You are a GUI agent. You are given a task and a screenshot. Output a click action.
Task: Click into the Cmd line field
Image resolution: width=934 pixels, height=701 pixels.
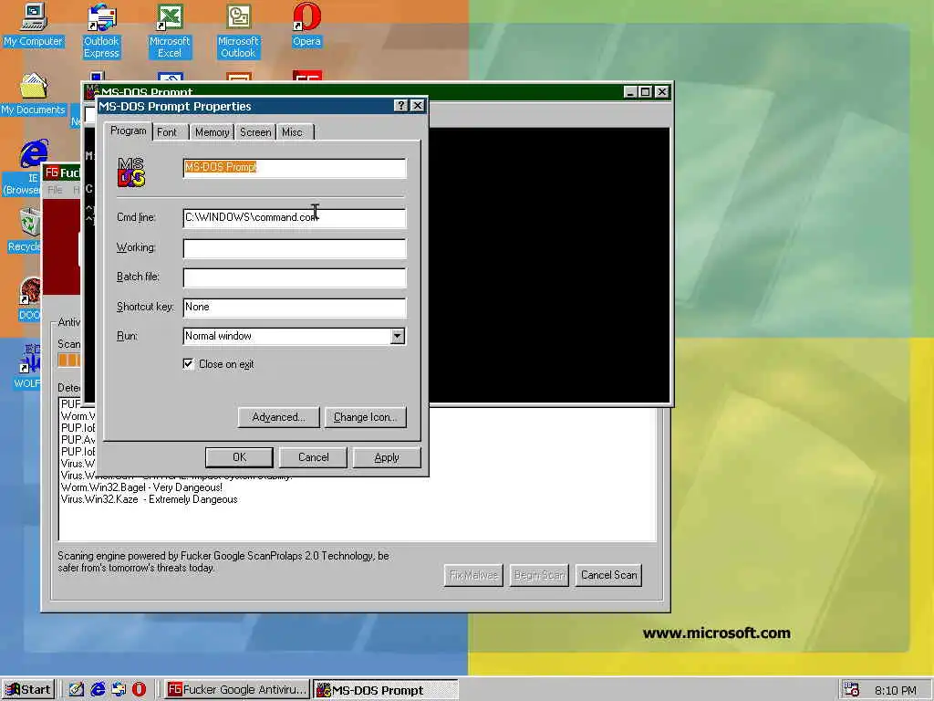[295, 217]
